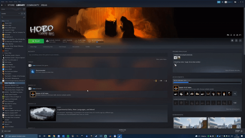Open the Discussions link
The height and width of the screenshot is (138, 245).
click(76, 47)
